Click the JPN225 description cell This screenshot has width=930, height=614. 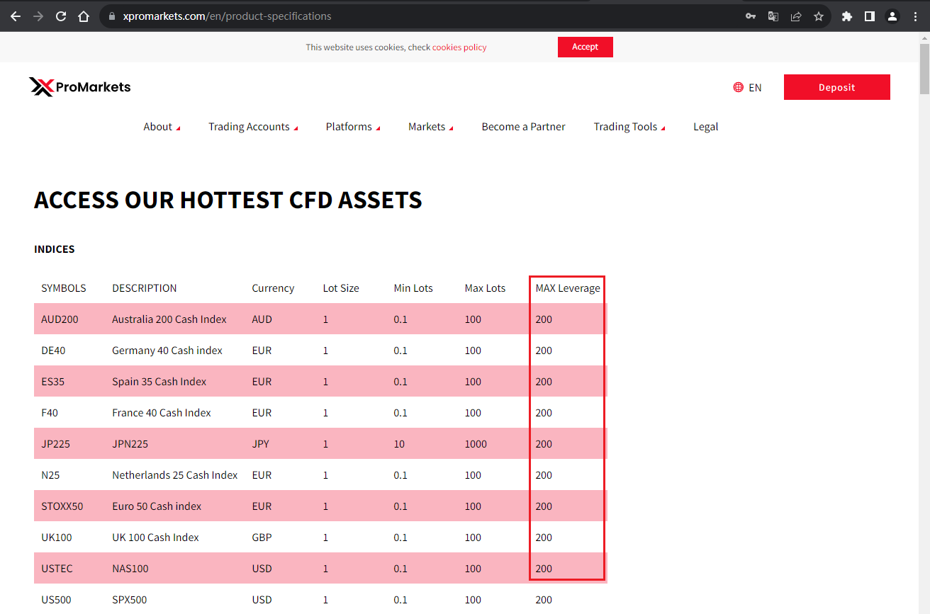[130, 444]
